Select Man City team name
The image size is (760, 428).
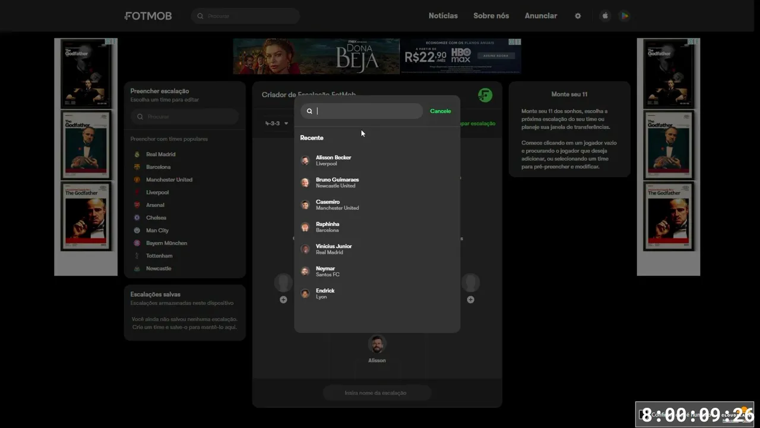pyautogui.click(x=157, y=231)
